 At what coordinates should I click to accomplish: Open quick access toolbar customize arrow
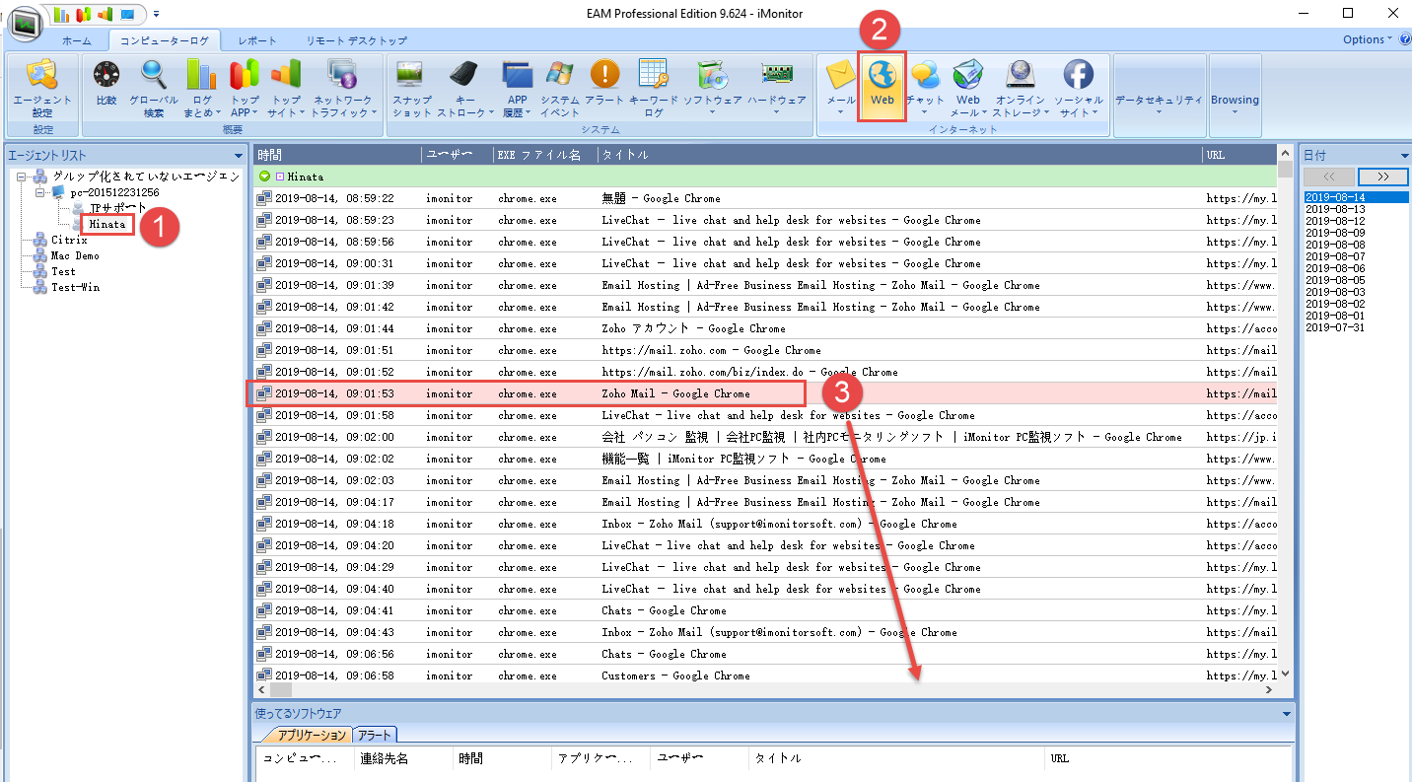pyautogui.click(x=156, y=14)
